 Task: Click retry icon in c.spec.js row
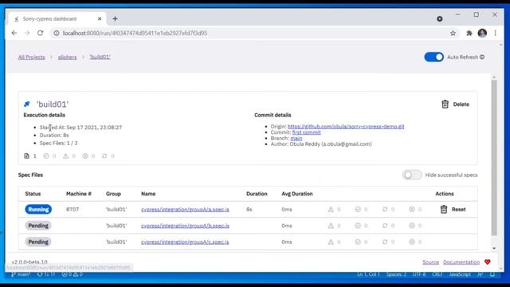point(385,242)
